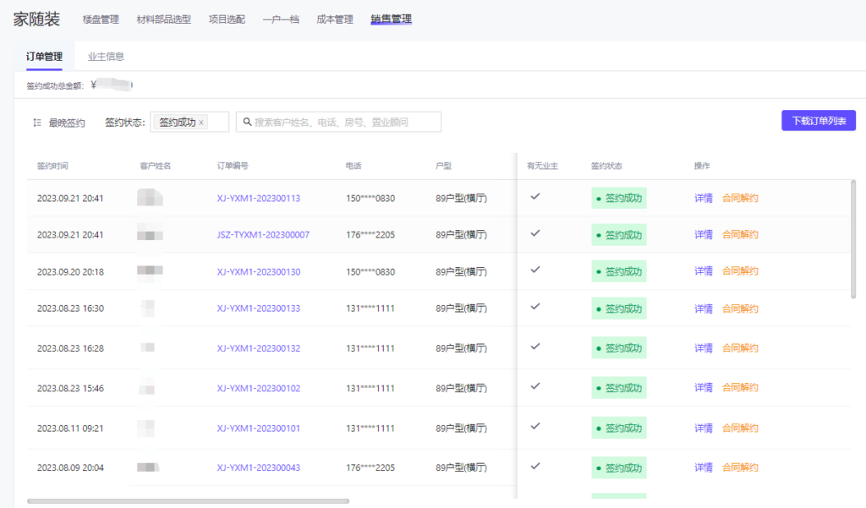Viewport: 866px width, 508px height.
Task: Click the search magnifier icon
Action: click(x=247, y=122)
